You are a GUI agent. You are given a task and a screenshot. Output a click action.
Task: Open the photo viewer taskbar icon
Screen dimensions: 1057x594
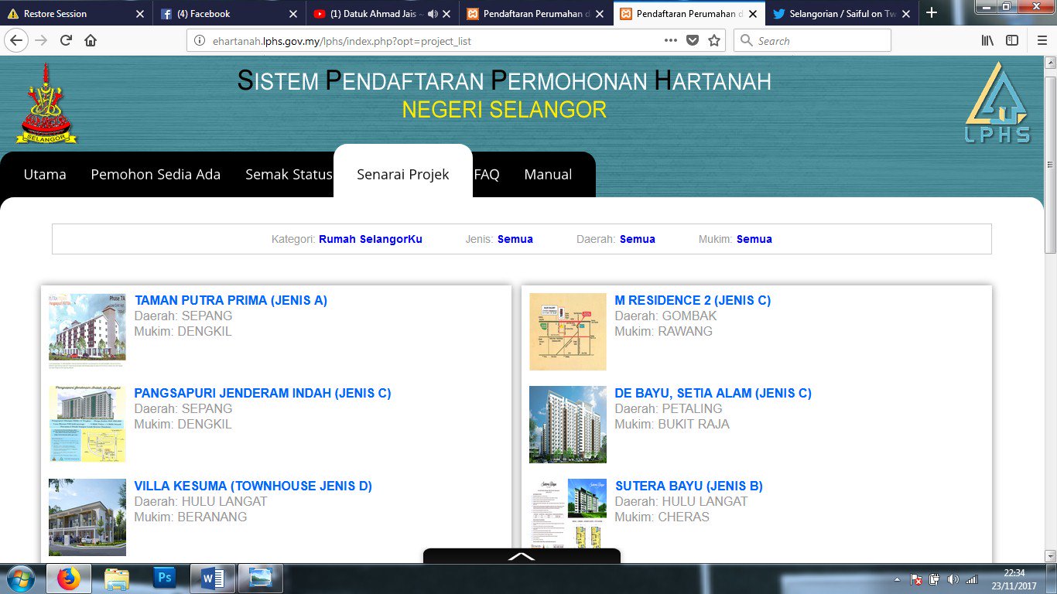click(x=261, y=579)
